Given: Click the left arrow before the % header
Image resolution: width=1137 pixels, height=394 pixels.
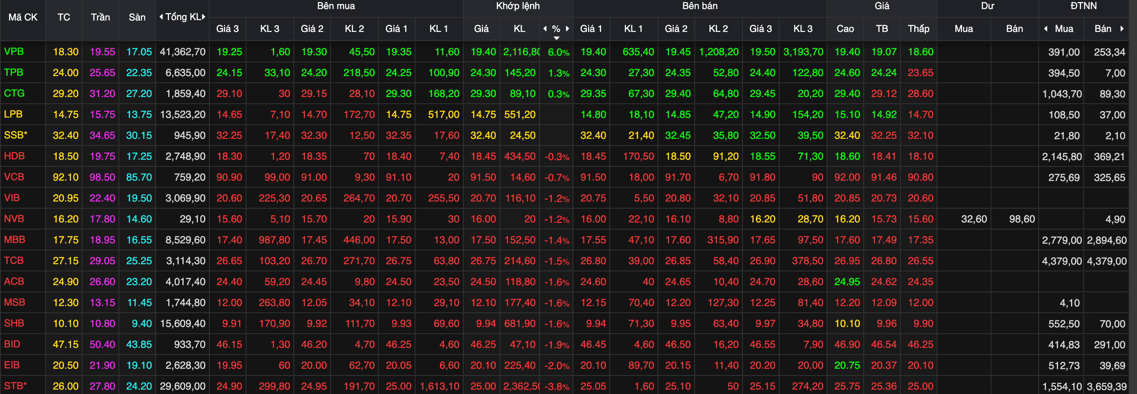Looking at the screenshot, I should (545, 29).
